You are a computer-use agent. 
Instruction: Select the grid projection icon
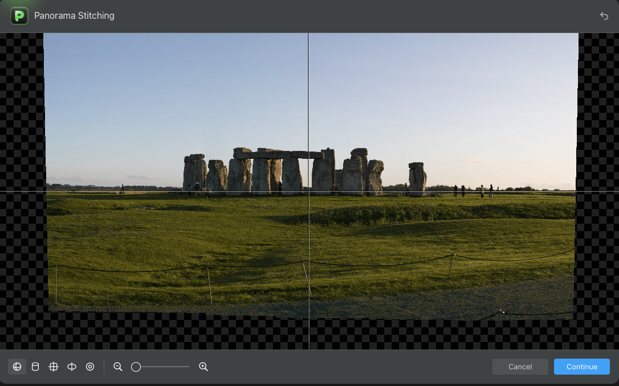[54, 367]
